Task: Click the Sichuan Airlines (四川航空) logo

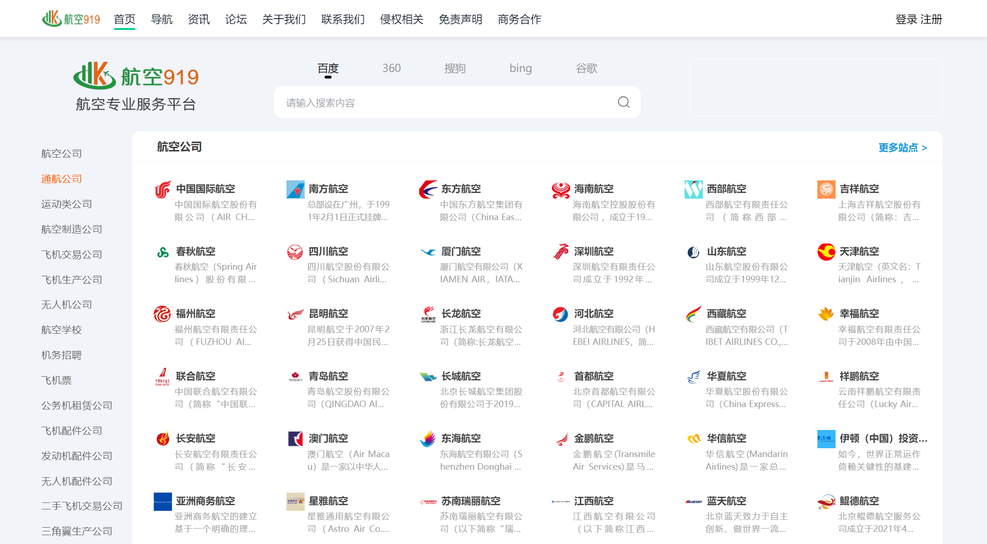Action: pyautogui.click(x=295, y=252)
